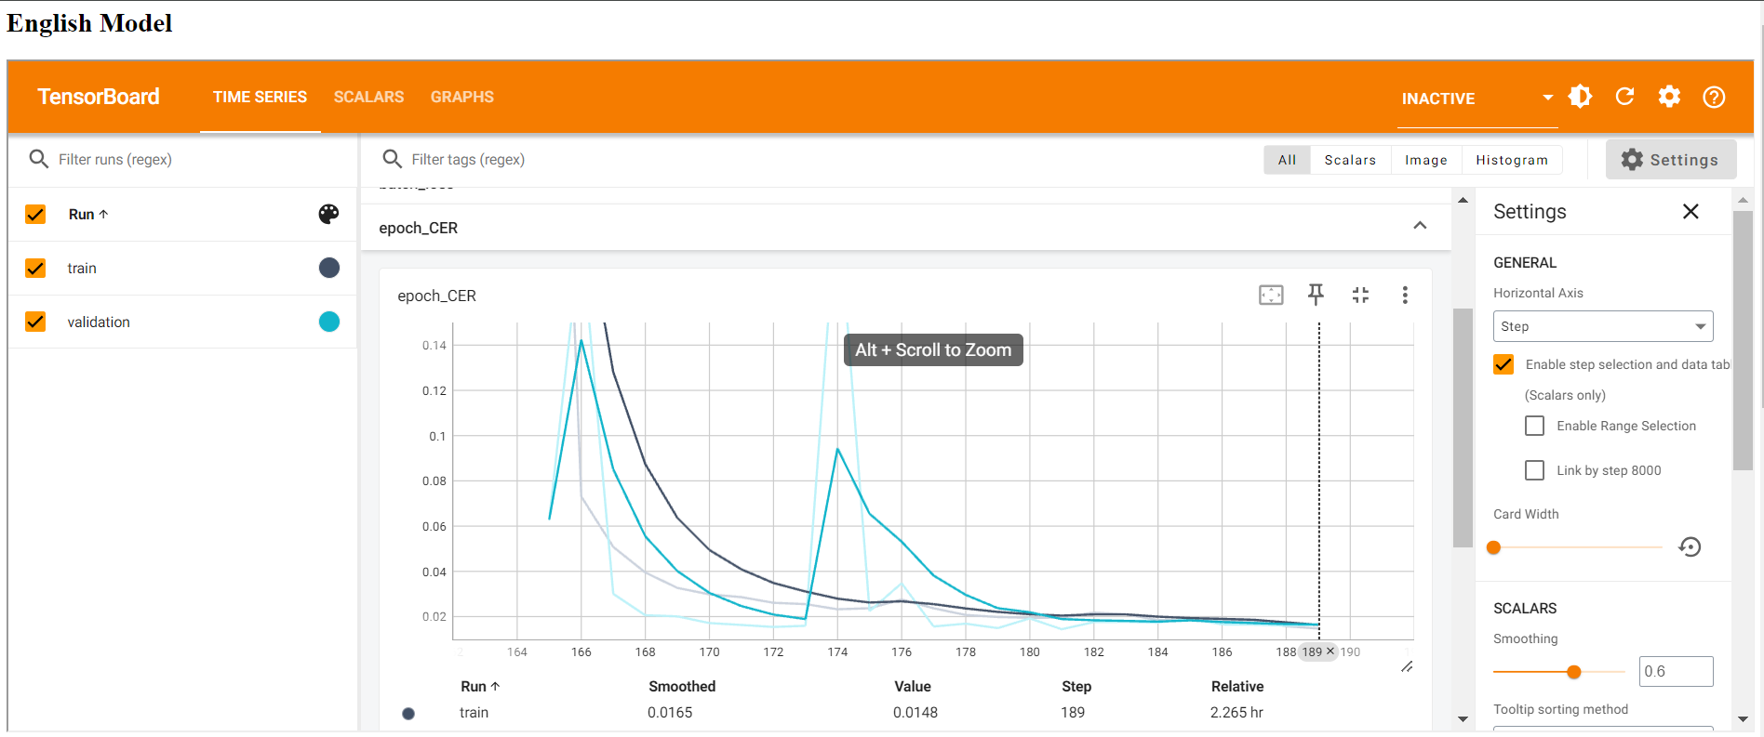Uncheck the train run checkbox
Screen dimensions: 1764x737
point(35,269)
